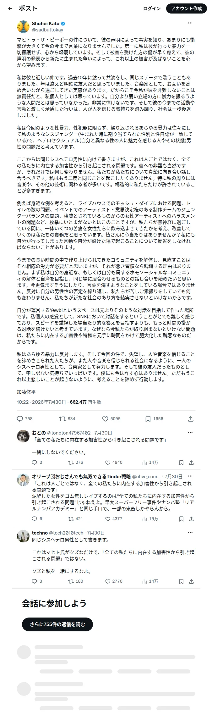Open reply icon with 758 replies
Image resolution: width=212 pixels, height=715 pixels.
point(24,418)
